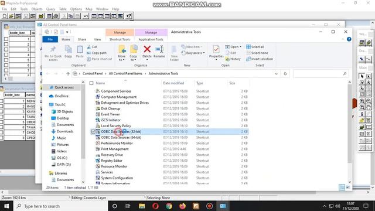This screenshot has height=211, width=375.
Task: Click the red Delete icon
Action: (147, 49)
